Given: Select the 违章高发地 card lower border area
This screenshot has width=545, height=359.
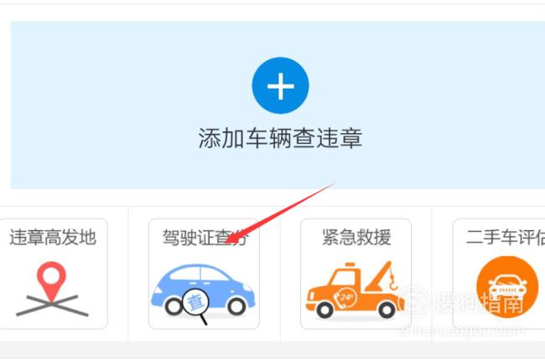Looking at the screenshot, I should [x=53, y=328].
